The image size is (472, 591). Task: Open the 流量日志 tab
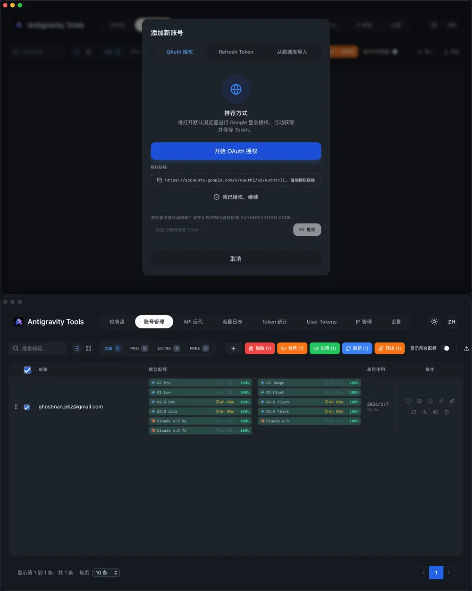[x=232, y=322]
